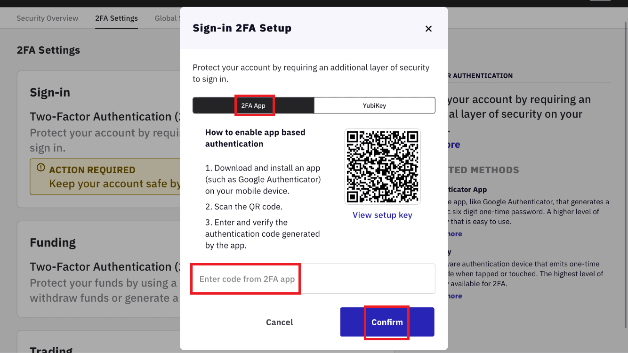
Task: Open Learn more under YubiKey description
Action: click(454, 296)
